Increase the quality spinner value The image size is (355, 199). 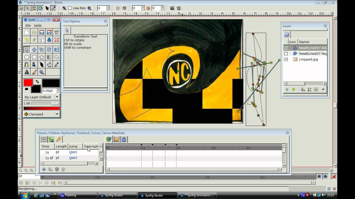(x=108, y=7)
